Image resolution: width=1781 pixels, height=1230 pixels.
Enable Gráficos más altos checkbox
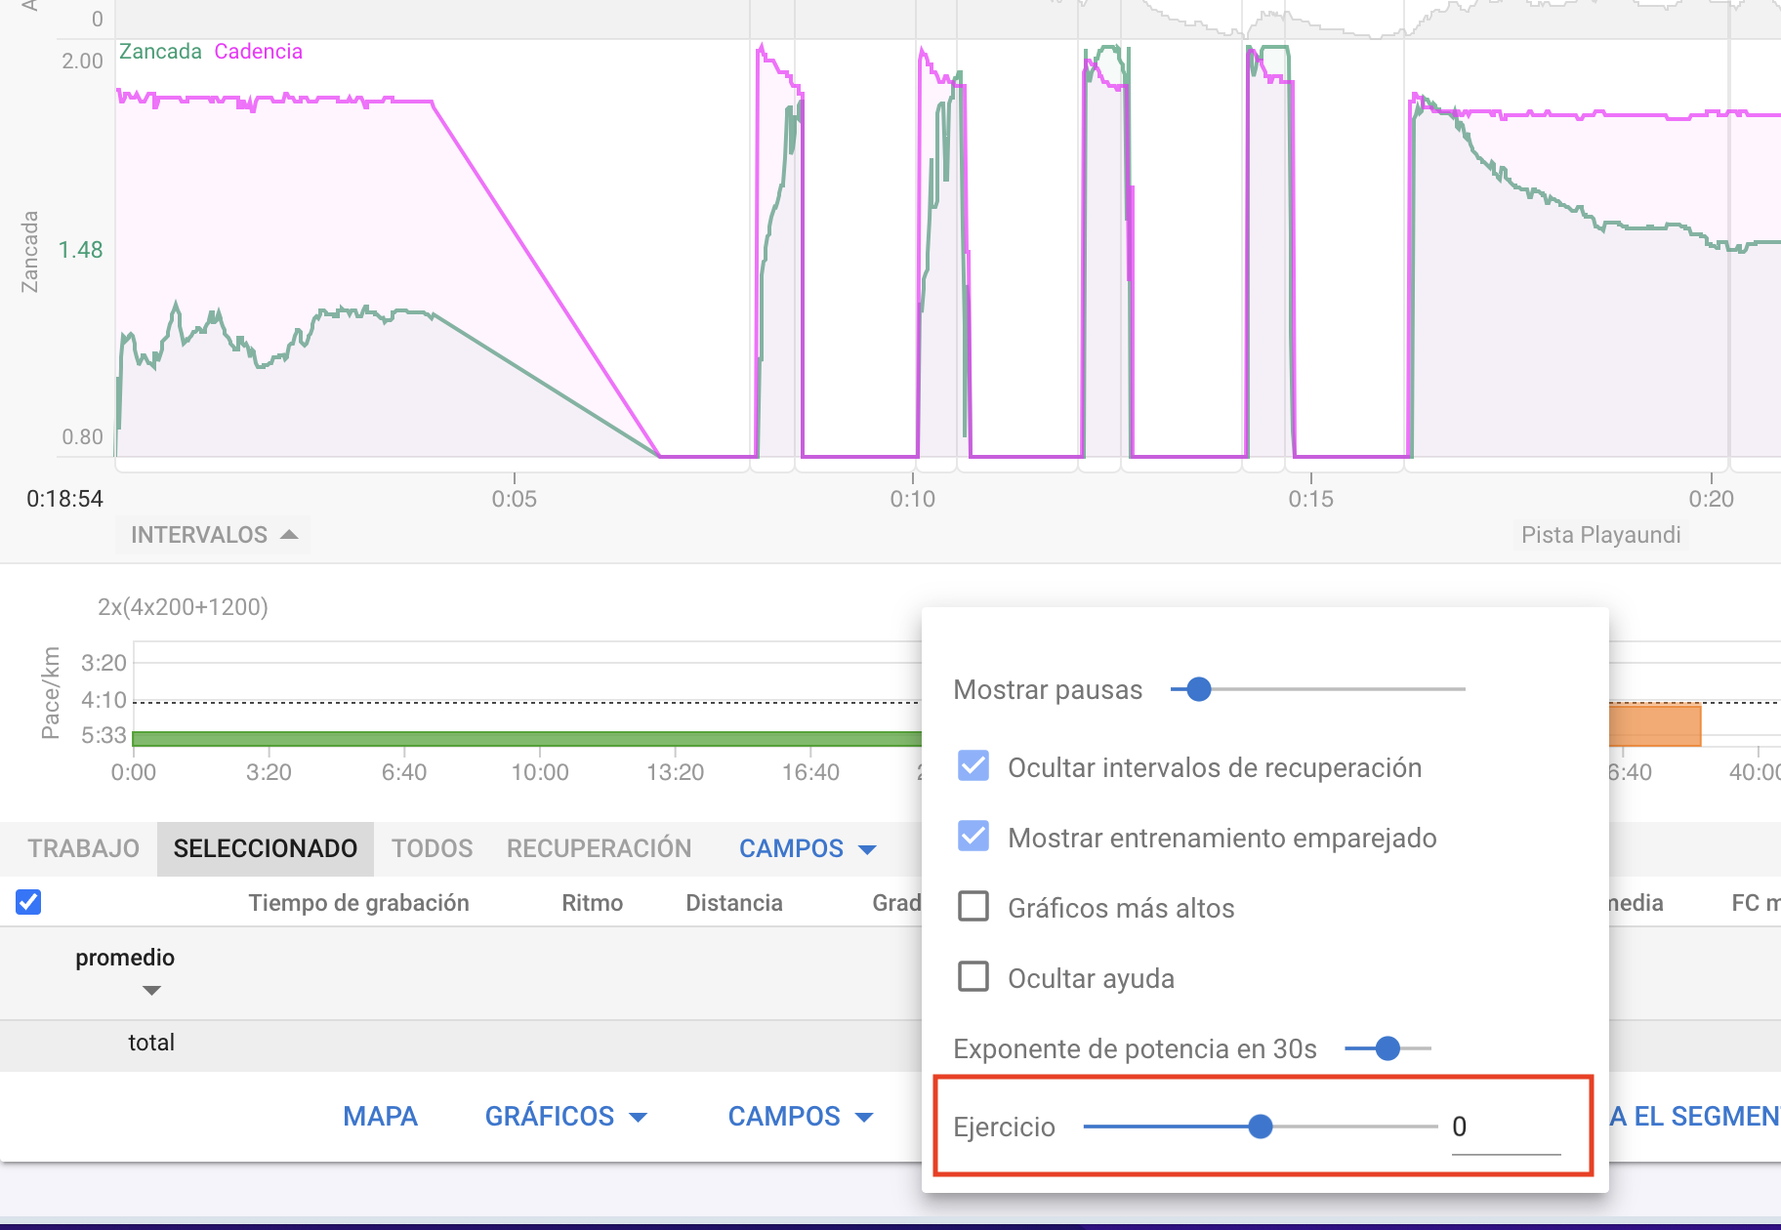[x=973, y=907]
